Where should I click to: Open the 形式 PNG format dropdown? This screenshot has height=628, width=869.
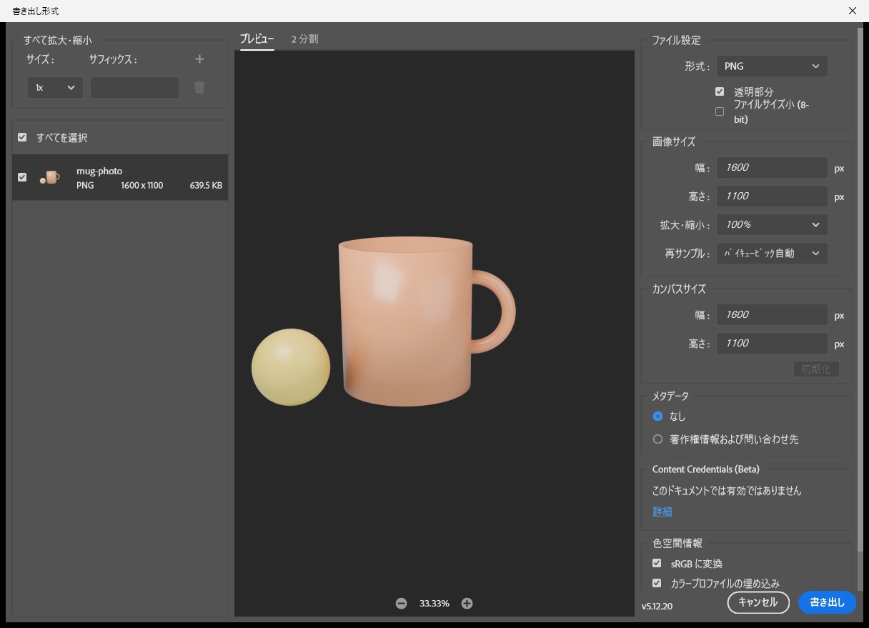(772, 66)
